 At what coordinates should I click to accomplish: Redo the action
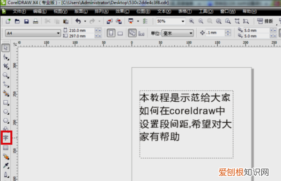coord(92,21)
